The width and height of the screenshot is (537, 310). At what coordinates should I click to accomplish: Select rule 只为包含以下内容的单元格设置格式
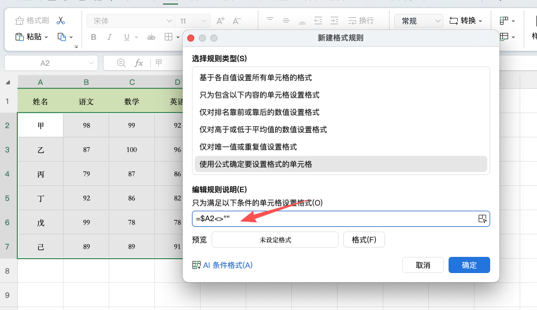tap(341, 95)
